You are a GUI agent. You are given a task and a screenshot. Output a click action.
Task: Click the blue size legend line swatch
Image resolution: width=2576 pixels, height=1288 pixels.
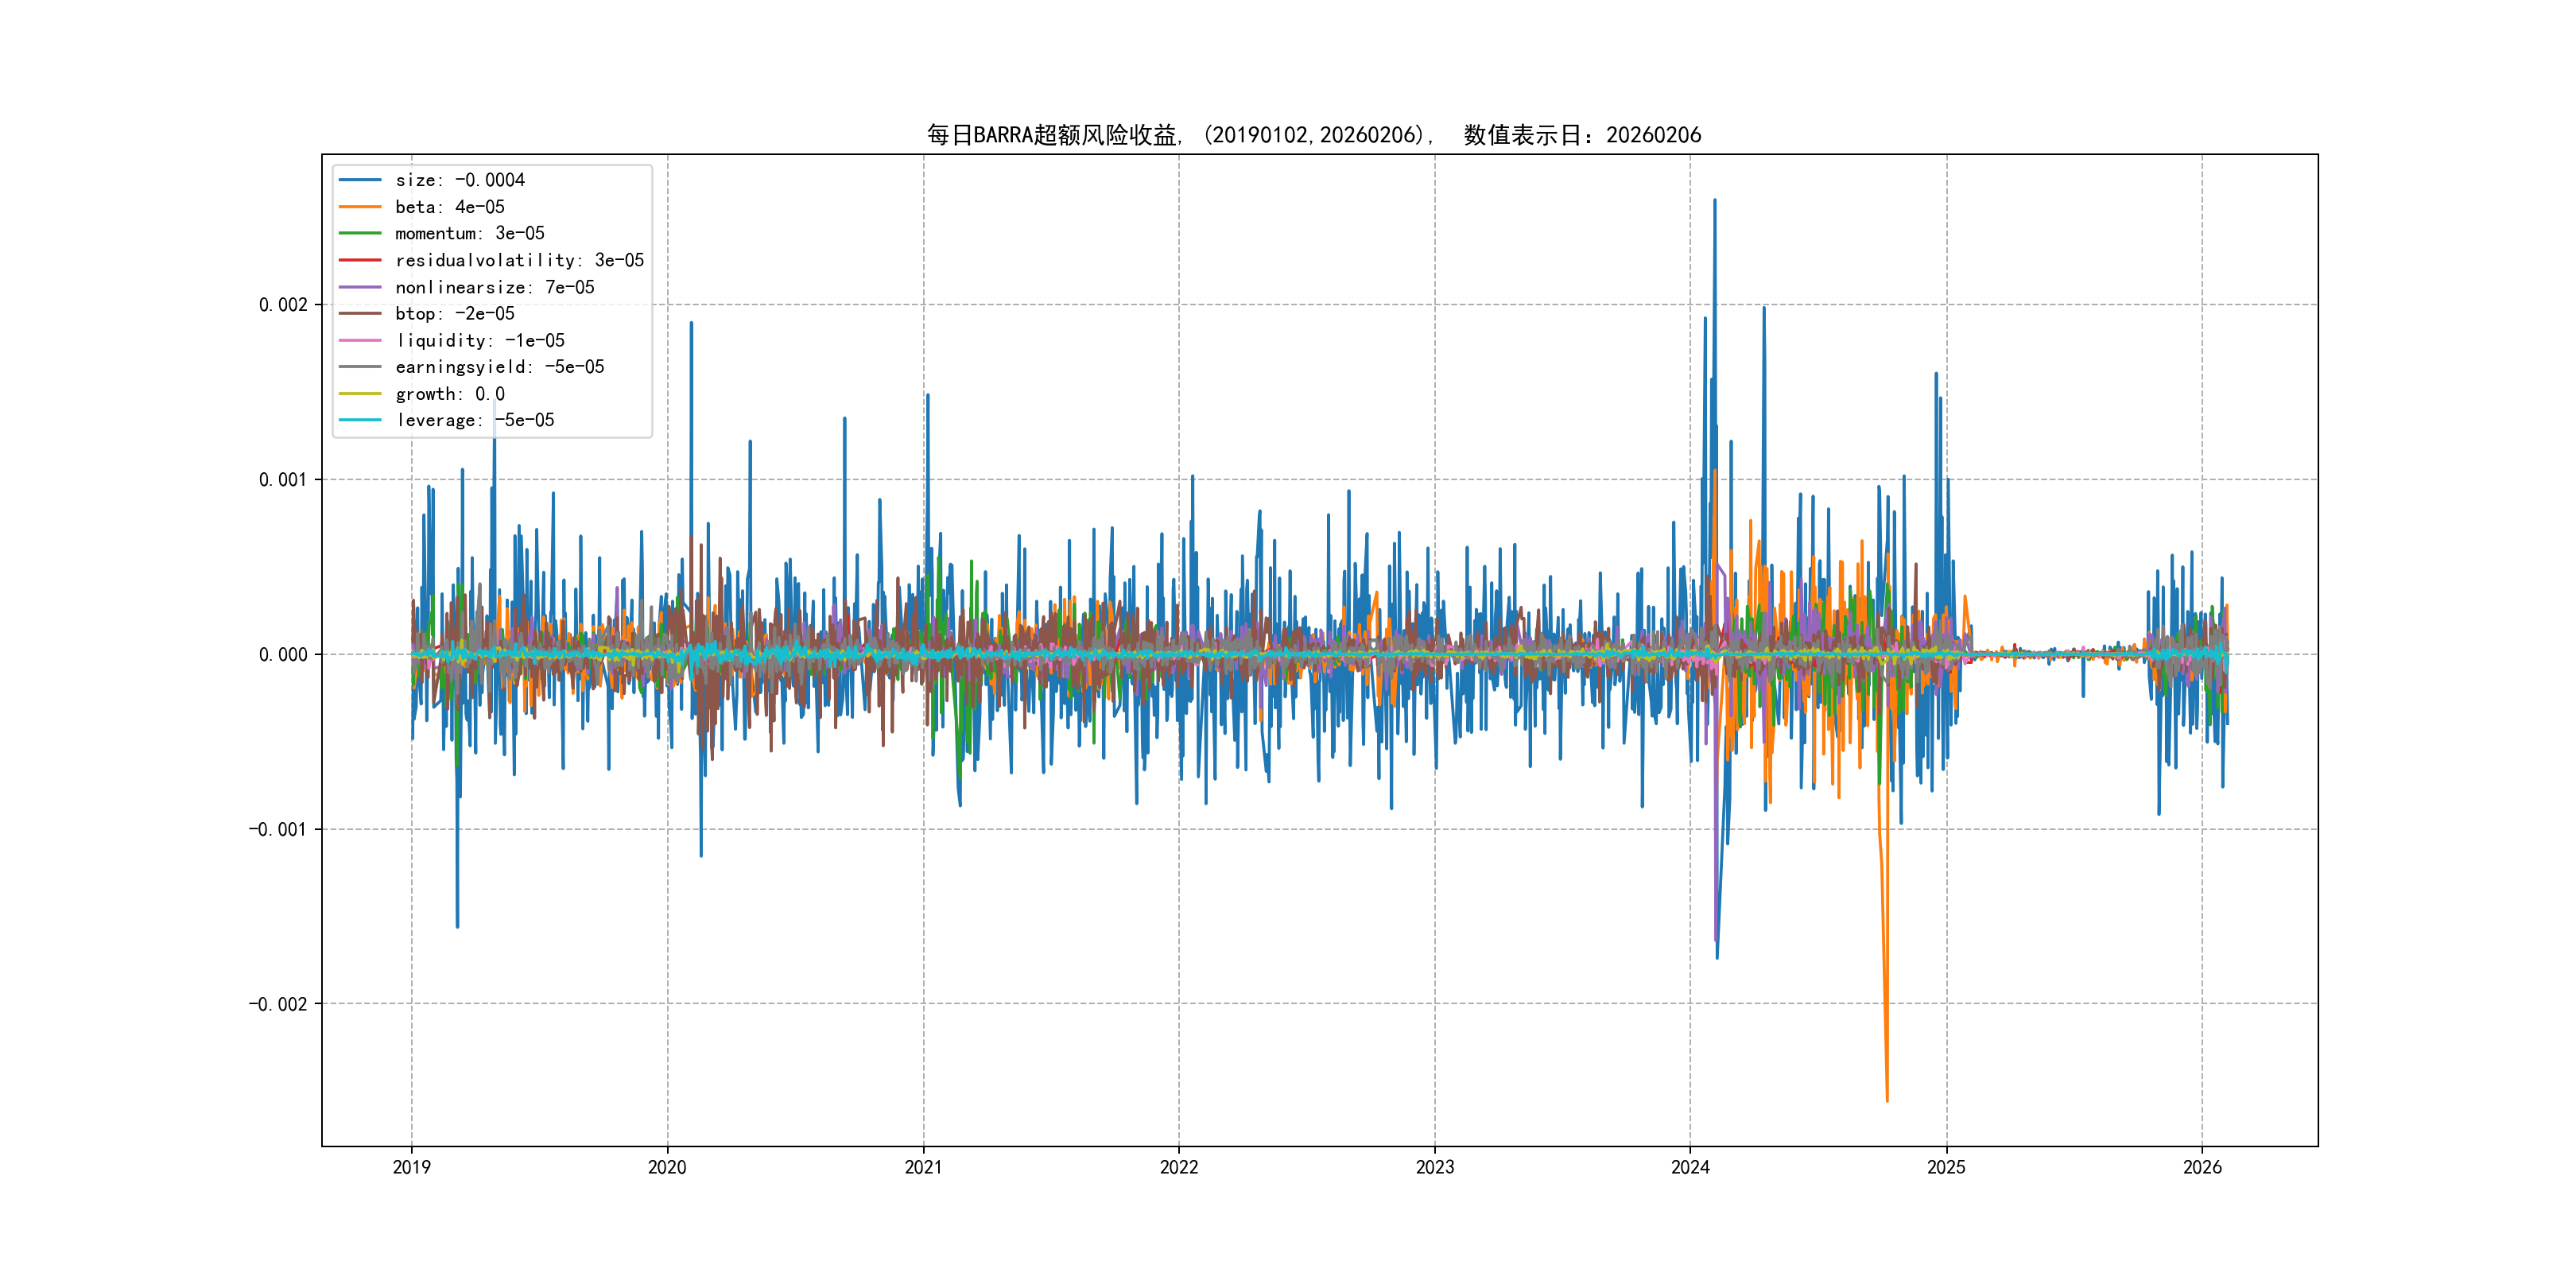(360, 180)
